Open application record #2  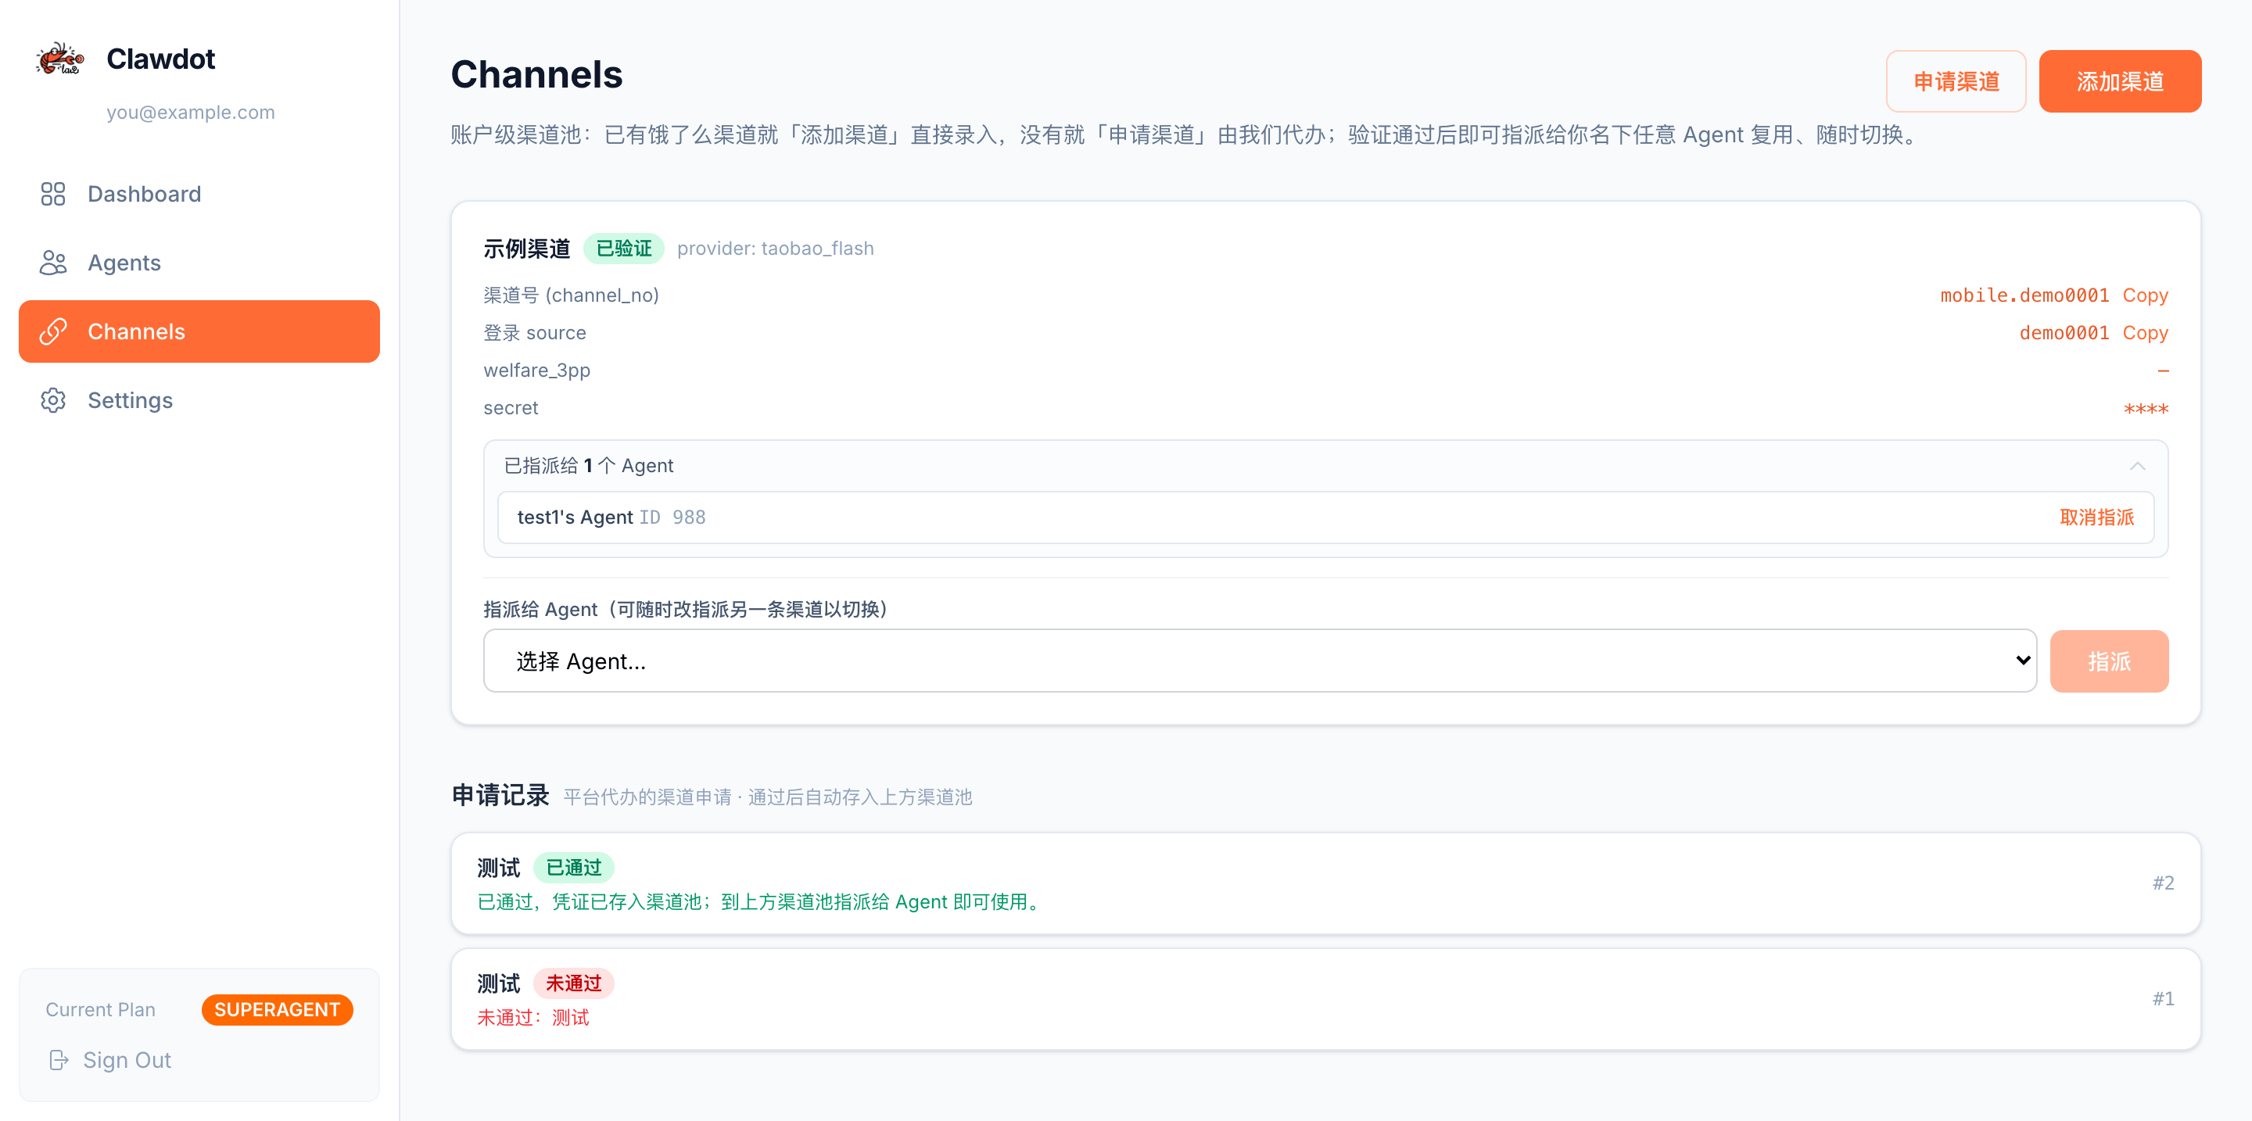(1325, 883)
